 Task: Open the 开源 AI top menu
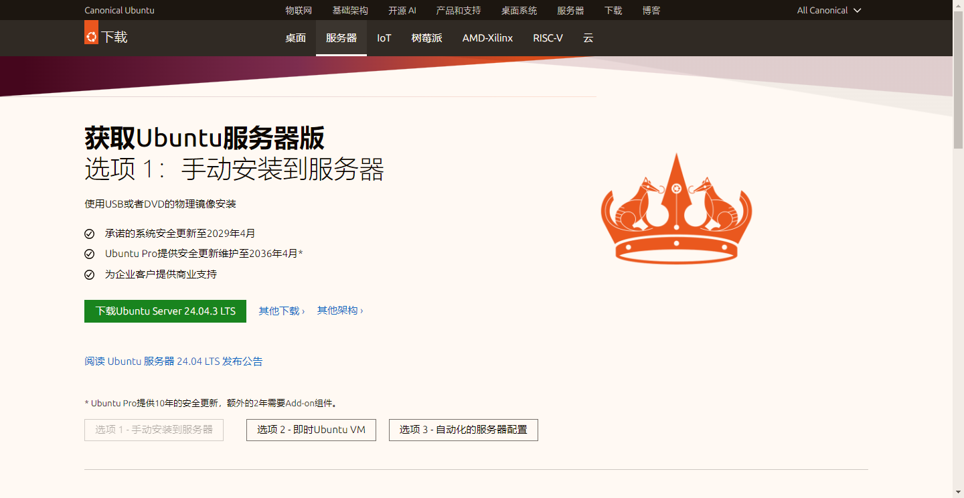click(402, 10)
